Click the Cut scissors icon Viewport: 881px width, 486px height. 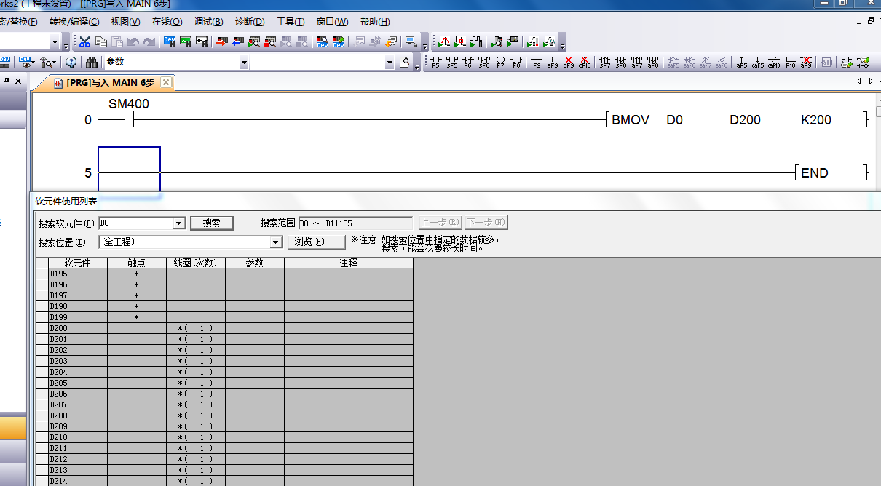click(x=85, y=42)
